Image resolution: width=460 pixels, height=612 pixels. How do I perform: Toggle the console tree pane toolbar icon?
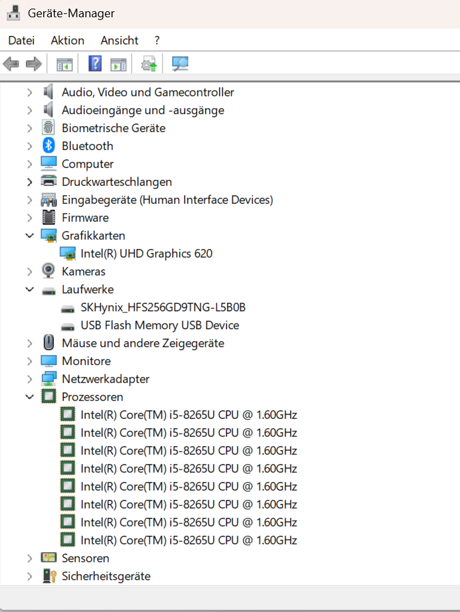click(x=64, y=64)
